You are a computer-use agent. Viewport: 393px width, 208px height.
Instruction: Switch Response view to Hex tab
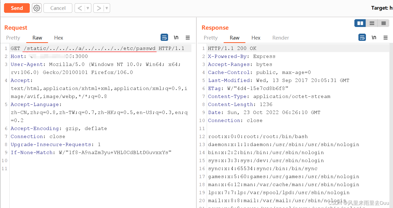[x=256, y=38]
